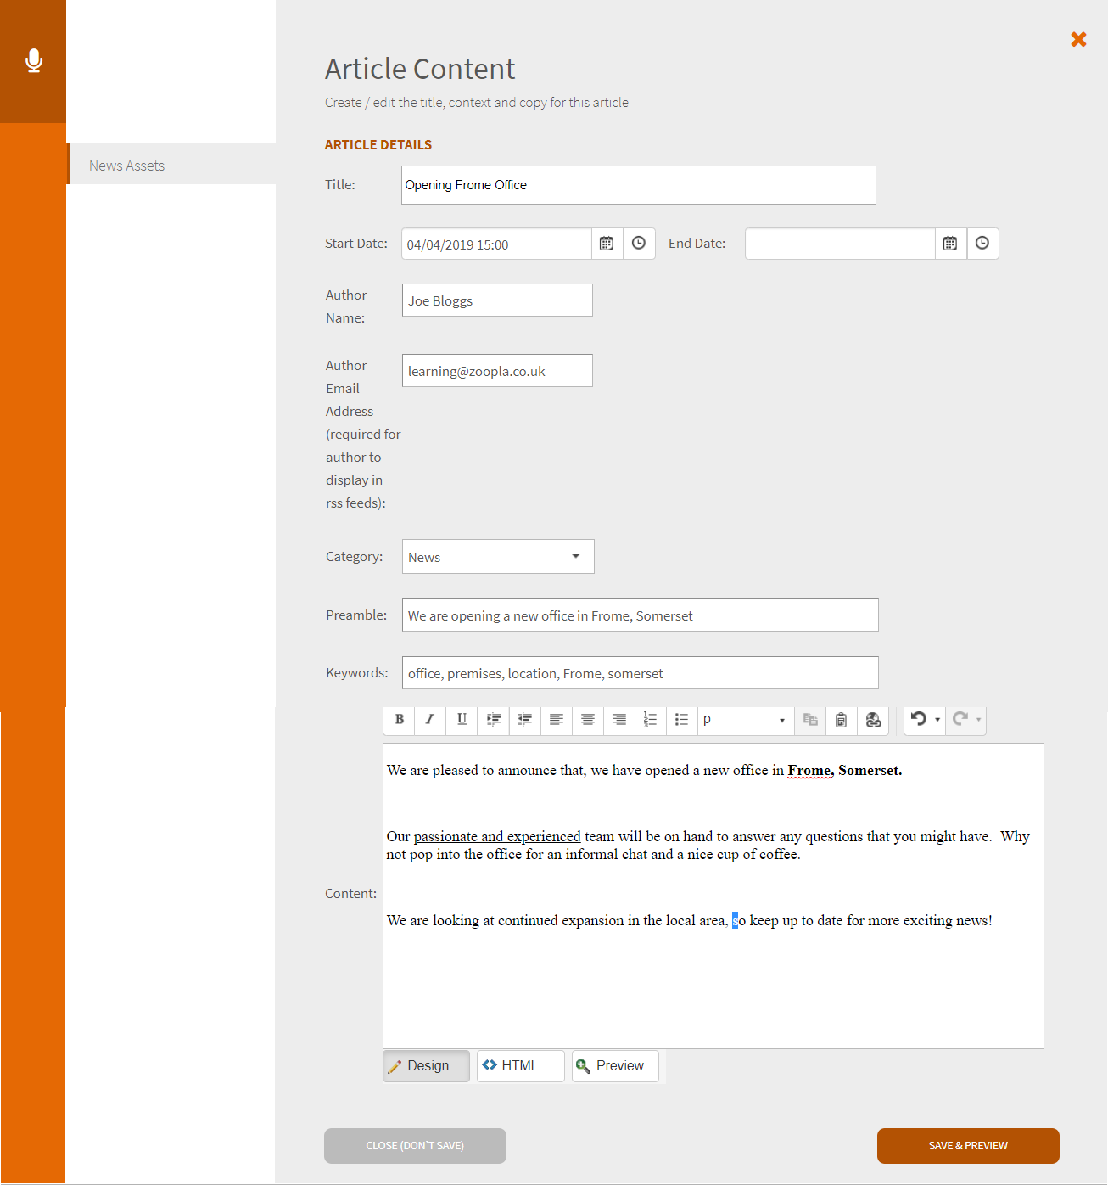
Task: Click the Start Date input field
Action: pos(496,244)
